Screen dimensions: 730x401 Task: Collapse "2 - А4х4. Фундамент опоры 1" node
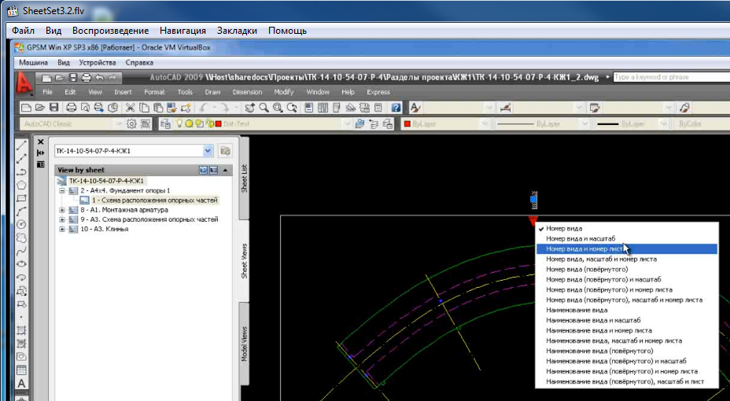tap(62, 190)
